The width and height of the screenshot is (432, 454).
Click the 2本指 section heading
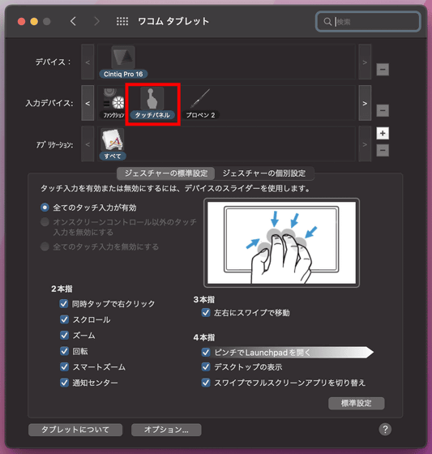[62, 289]
